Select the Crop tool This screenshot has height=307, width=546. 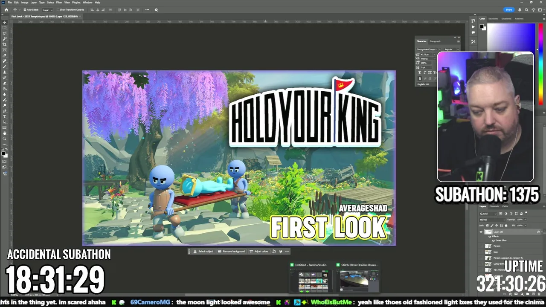5,44
